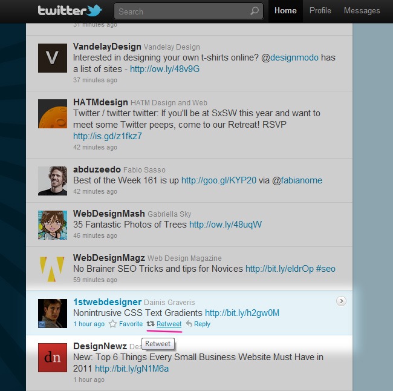393x391 pixels.
Task: Open HATMdesign orange moon avatar
Action: 53,114
